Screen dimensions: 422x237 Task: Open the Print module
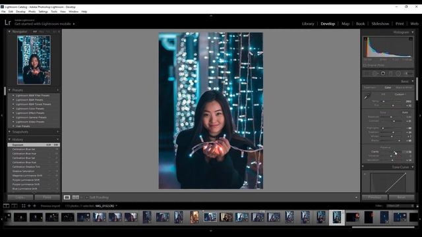pos(400,24)
